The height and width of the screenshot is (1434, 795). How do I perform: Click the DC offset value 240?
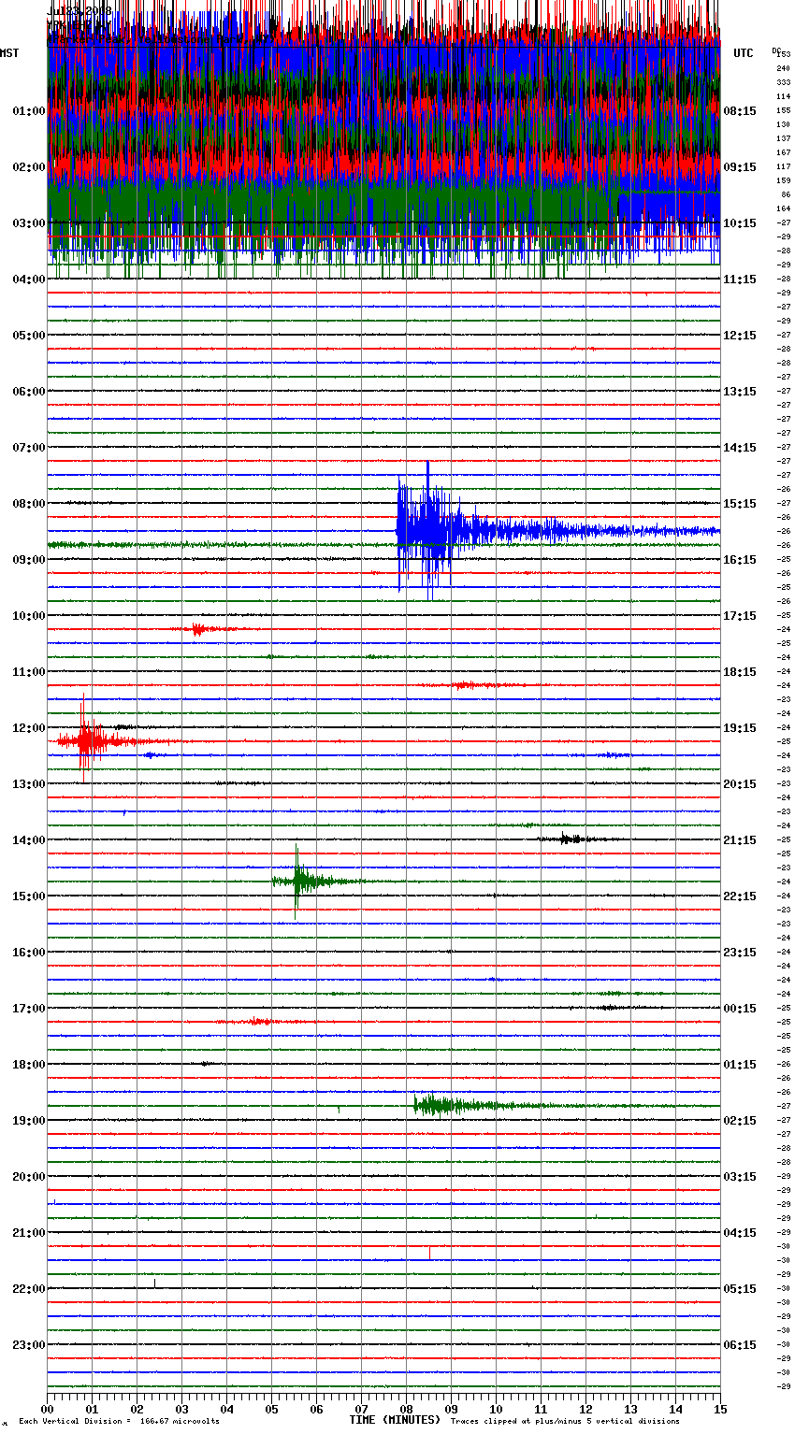click(x=783, y=68)
